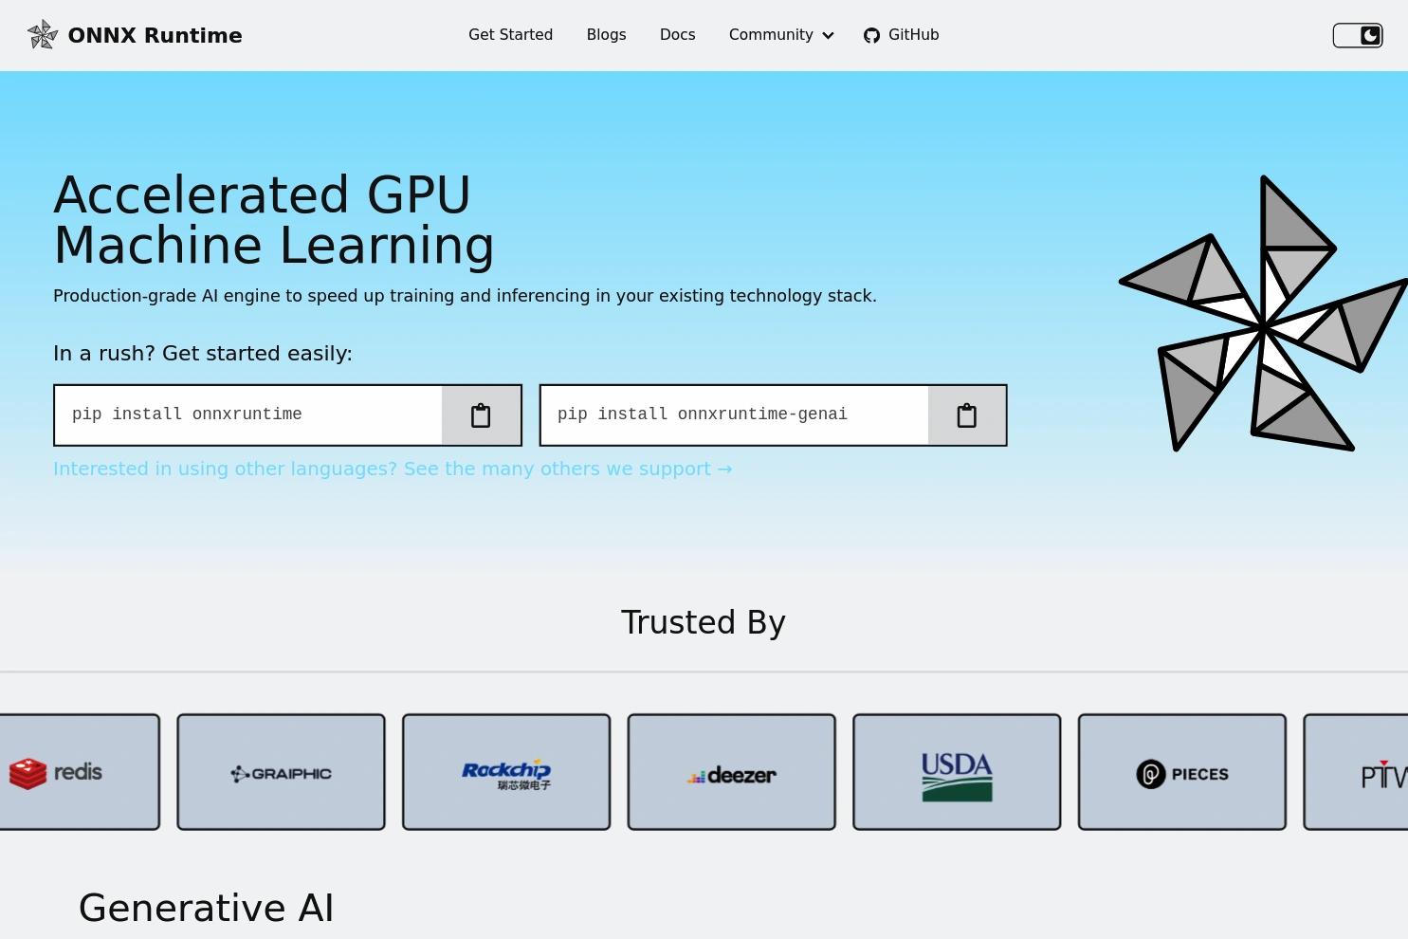
Task: Click the Trusted By heading
Action: (x=704, y=622)
